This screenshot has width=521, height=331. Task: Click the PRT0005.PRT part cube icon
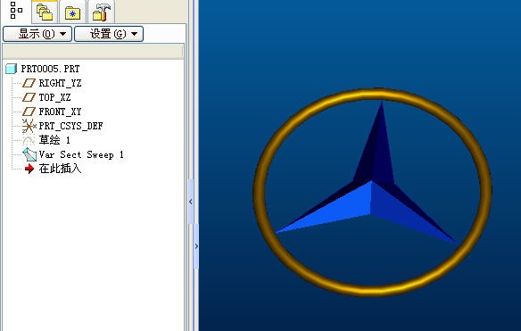(x=12, y=69)
